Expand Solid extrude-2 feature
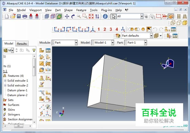Image resolution: width=190 pixels, height=133 pixels. tap(5, 85)
